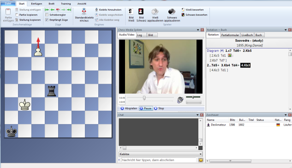This screenshot has height=168, width=292.
Task: Click the white pawn on c7
Action: [x=38, y=52]
